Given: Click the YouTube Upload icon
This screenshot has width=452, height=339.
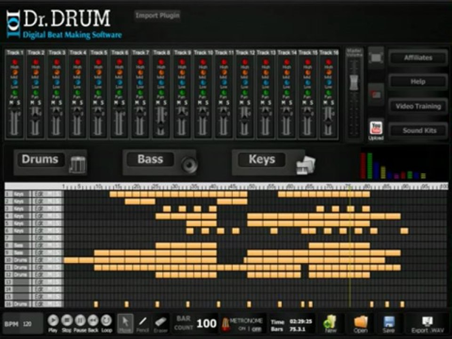Looking at the screenshot, I should [376, 128].
